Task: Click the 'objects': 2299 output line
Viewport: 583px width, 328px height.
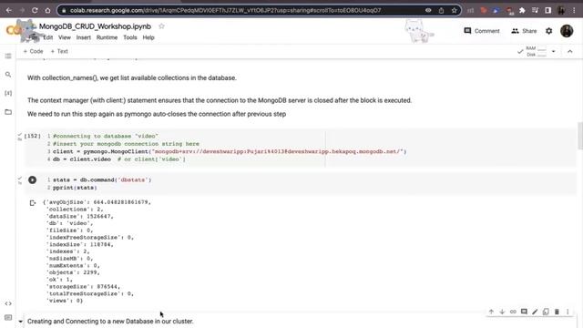Action: pyautogui.click(x=73, y=272)
